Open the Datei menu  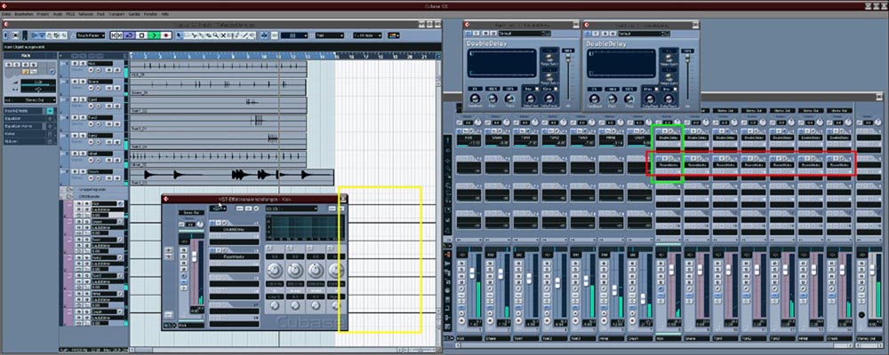(5, 14)
